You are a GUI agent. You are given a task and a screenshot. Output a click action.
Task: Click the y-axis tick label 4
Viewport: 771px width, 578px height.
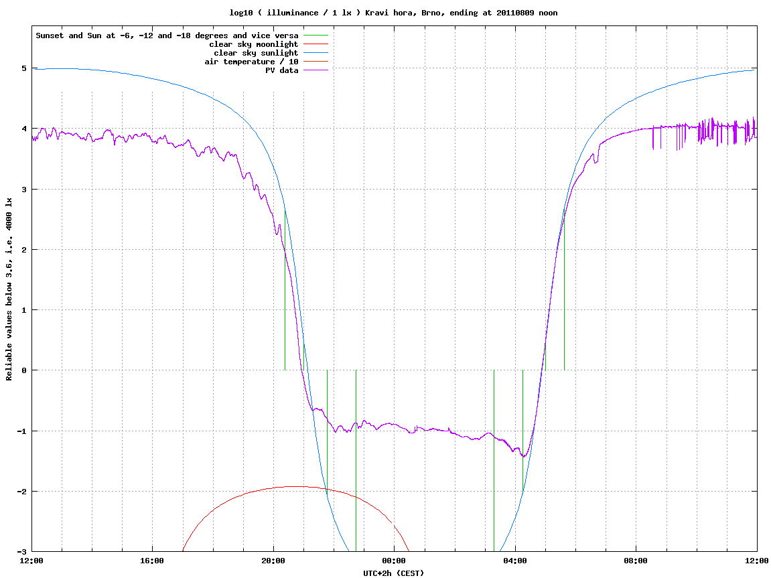coord(24,129)
